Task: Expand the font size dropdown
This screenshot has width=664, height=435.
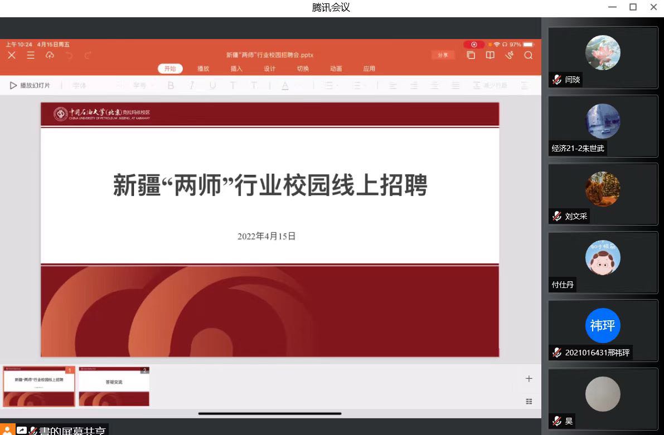Action: [142, 85]
